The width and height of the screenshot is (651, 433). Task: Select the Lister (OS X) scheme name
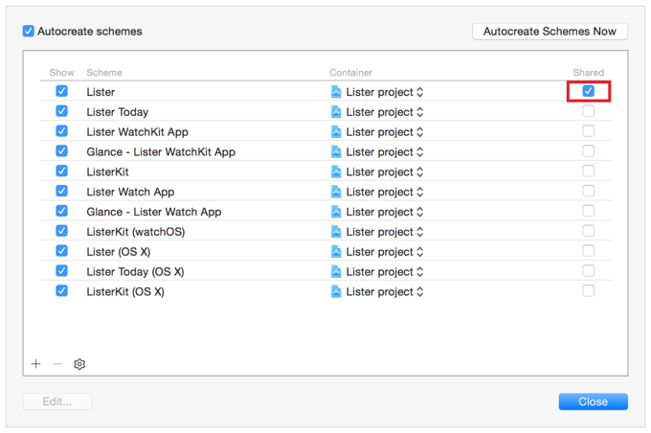pyautogui.click(x=119, y=251)
